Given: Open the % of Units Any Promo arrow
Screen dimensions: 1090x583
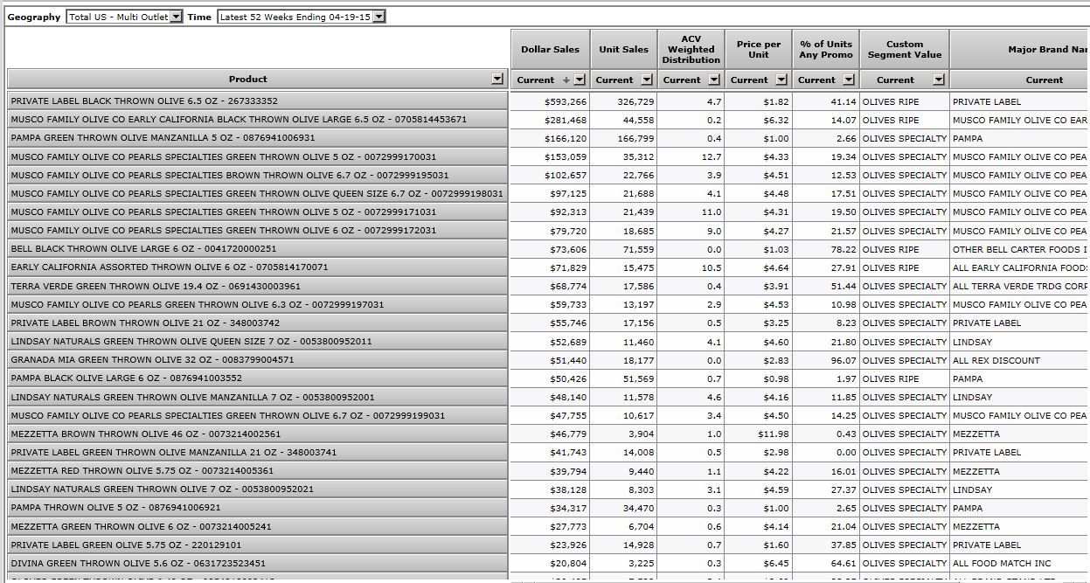Looking at the screenshot, I should (x=849, y=80).
